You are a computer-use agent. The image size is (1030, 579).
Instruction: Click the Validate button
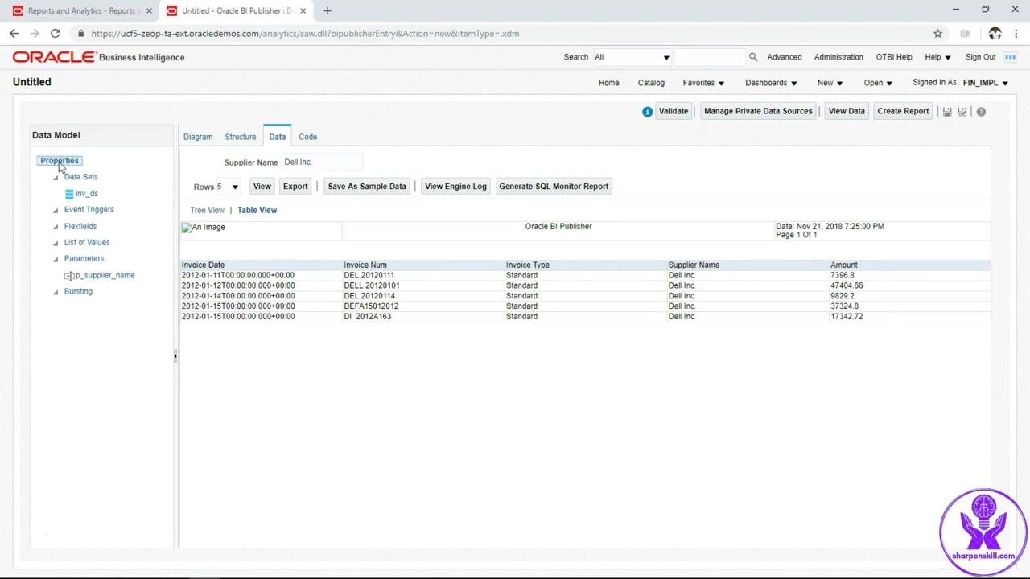tap(674, 112)
